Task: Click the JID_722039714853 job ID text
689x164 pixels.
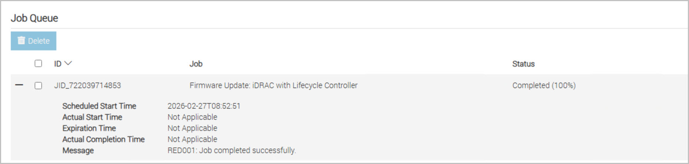Action: click(x=88, y=86)
